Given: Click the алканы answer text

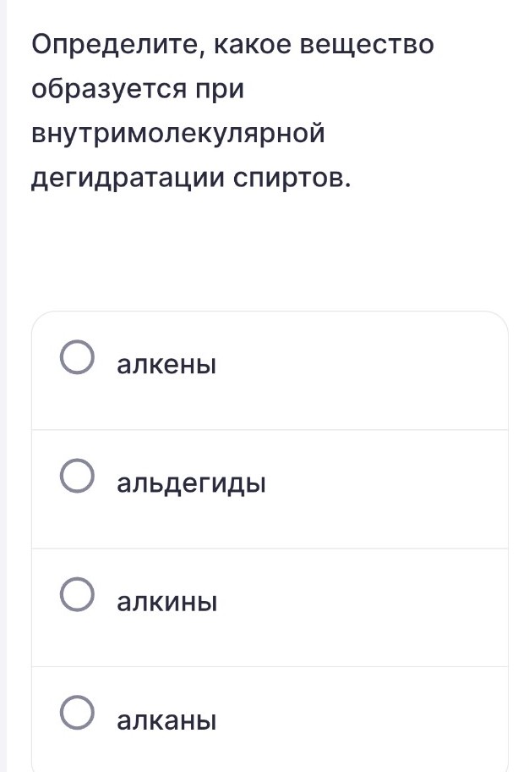Looking at the screenshot, I should pyautogui.click(x=166, y=720).
